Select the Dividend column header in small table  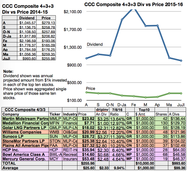click(x=27, y=18)
